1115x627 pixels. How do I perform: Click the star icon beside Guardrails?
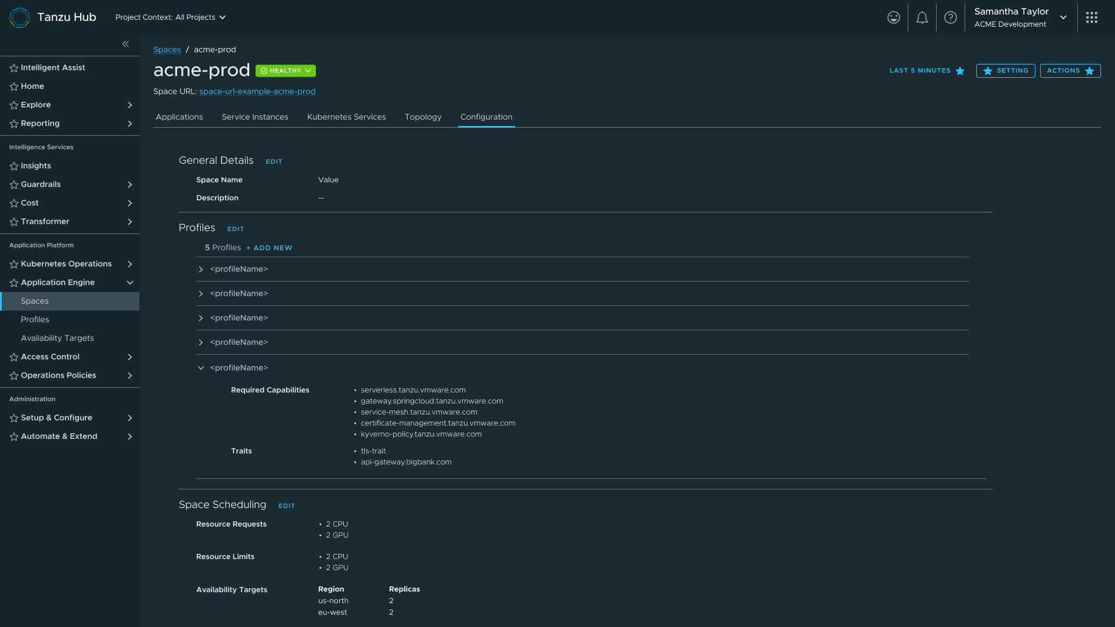click(14, 185)
